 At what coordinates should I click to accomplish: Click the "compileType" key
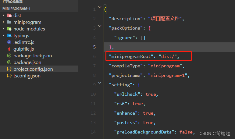(126, 66)
